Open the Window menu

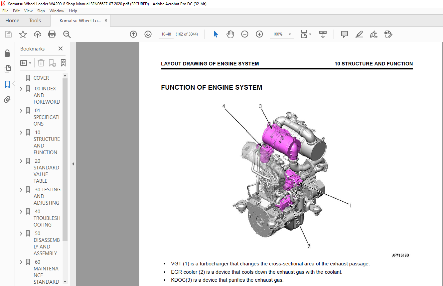pos(57,11)
